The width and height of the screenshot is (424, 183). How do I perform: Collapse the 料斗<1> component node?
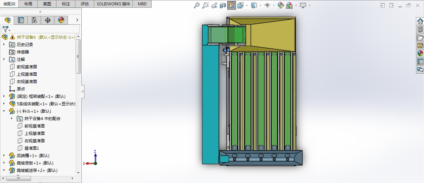coord(4,111)
